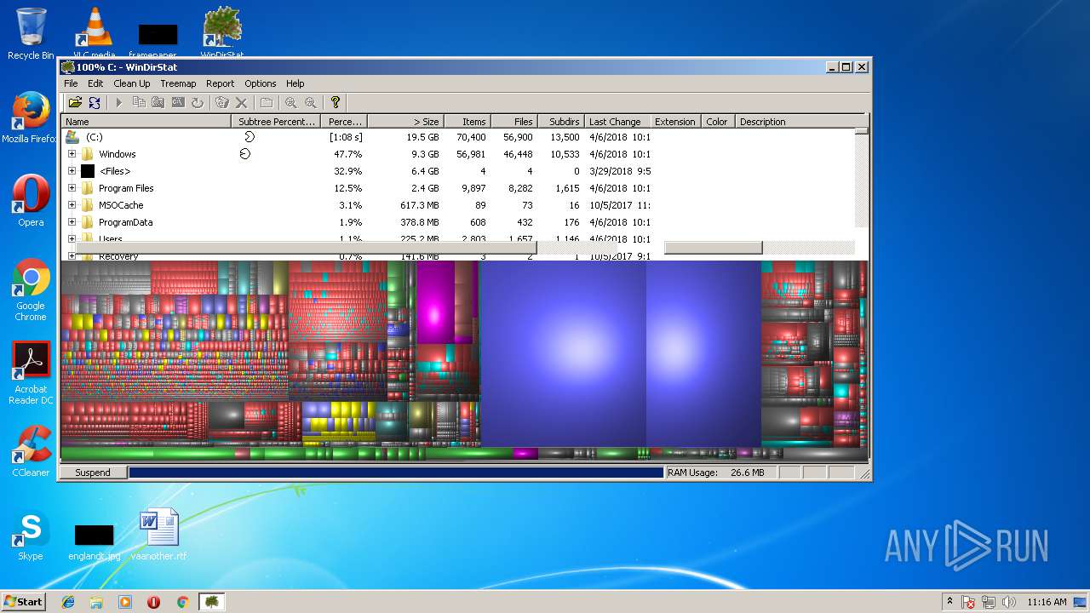Image resolution: width=1090 pixels, height=613 pixels.
Task: Click the Explorer Here toolbar icon
Action: [158, 102]
